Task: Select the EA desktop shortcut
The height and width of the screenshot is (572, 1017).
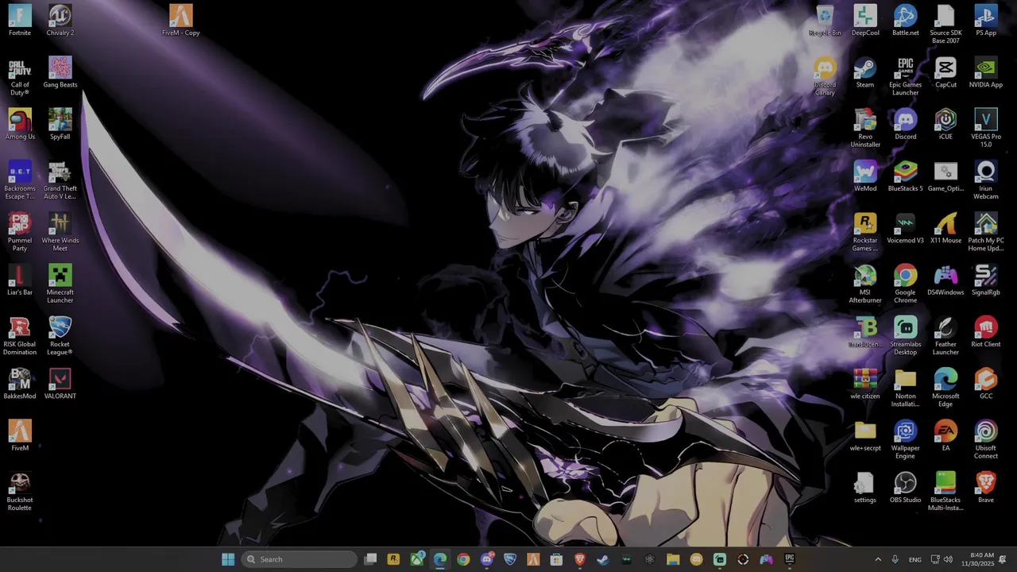Action: coord(945,436)
